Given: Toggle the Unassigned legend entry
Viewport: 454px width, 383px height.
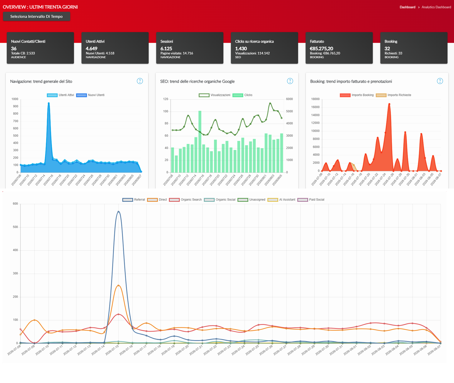Looking at the screenshot, I should (251, 199).
